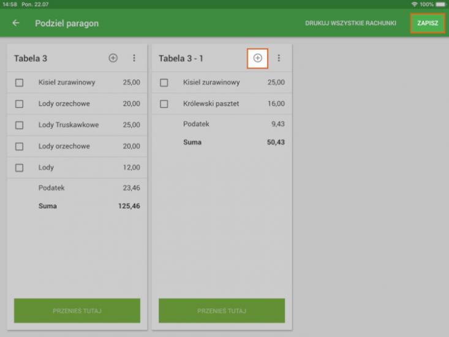The image size is (449, 337).
Task: Open three-dot menu for Tabela 3
Action: click(134, 58)
